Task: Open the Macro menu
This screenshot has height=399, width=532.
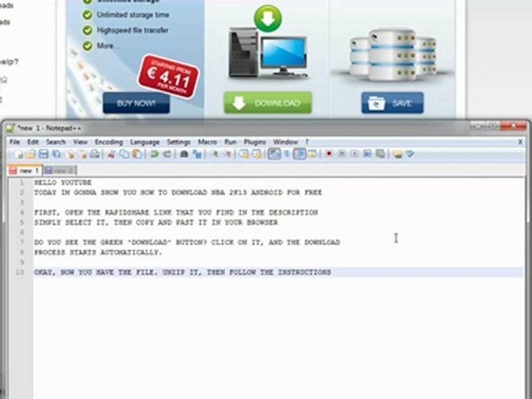Action: 207,142
